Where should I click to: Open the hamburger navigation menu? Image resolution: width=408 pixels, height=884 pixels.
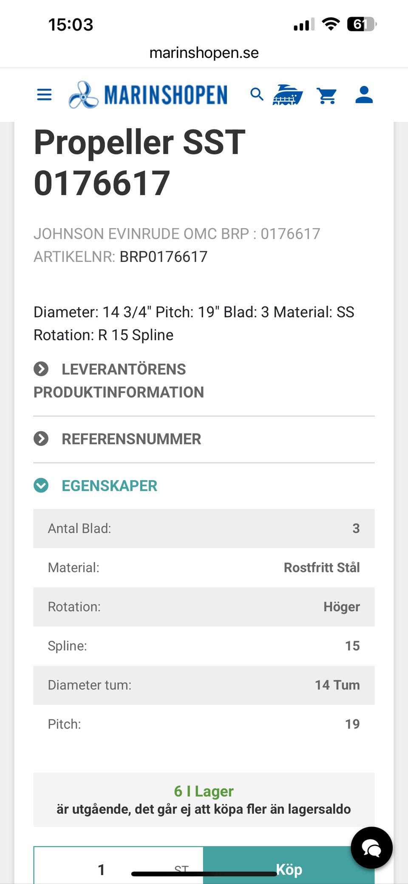coord(44,94)
